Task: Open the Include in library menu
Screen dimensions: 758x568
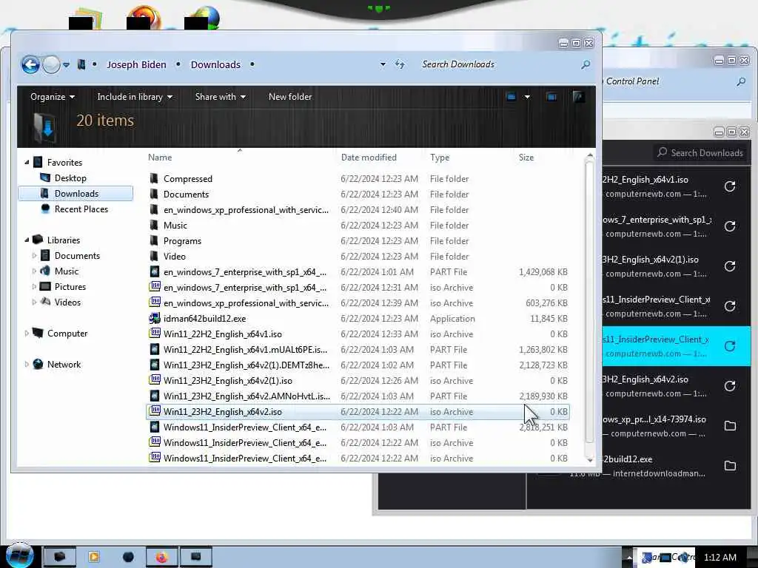Action: point(135,97)
